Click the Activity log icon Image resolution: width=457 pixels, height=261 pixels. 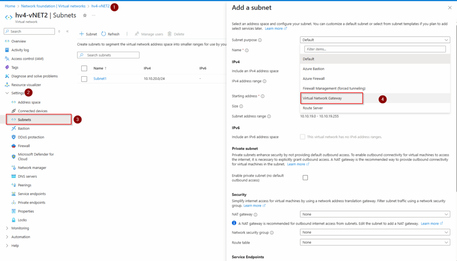point(7,50)
